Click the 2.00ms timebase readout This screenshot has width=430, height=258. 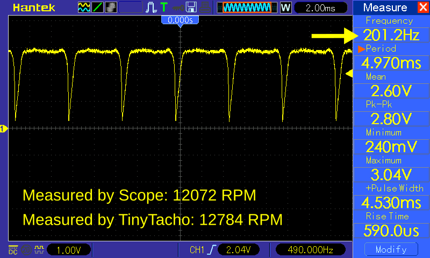(x=320, y=8)
